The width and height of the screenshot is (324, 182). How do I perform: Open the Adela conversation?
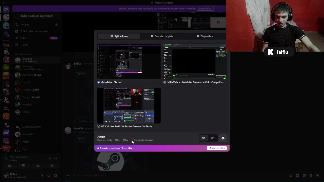(37, 142)
